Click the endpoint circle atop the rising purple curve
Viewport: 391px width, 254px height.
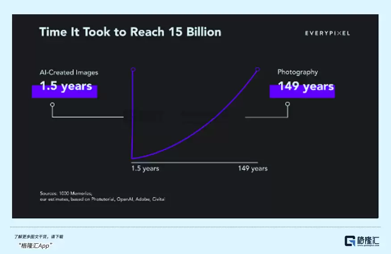[x=258, y=69]
